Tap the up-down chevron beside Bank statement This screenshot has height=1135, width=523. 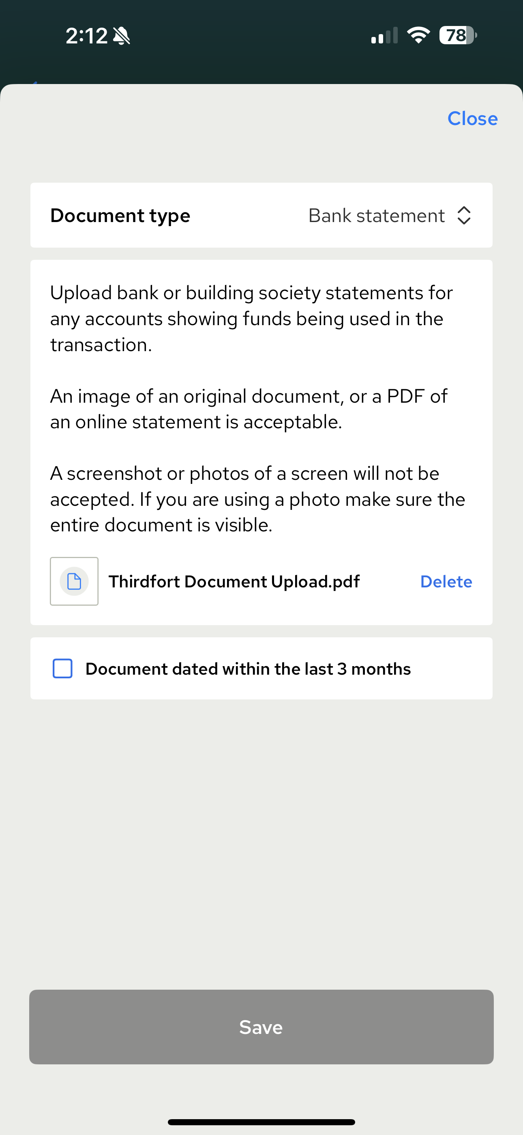tap(464, 216)
